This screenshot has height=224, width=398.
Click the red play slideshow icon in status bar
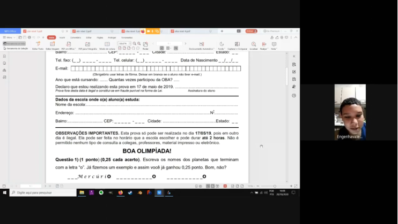coord(225,186)
